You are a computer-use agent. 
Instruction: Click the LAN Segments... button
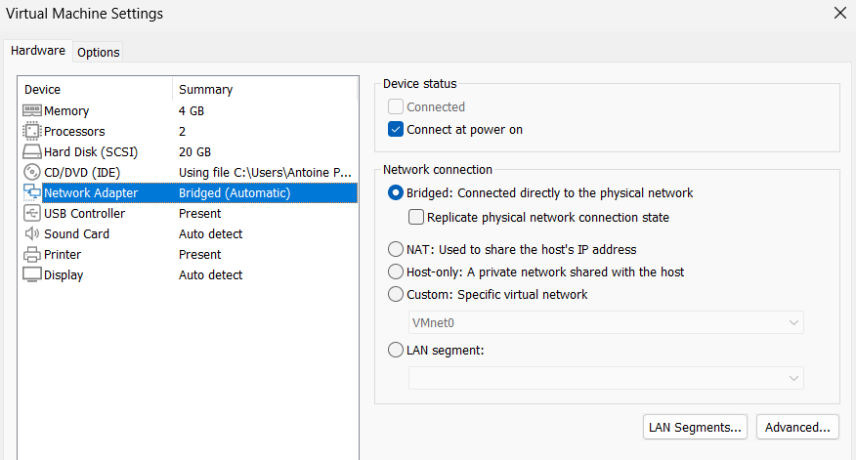pyautogui.click(x=696, y=427)
